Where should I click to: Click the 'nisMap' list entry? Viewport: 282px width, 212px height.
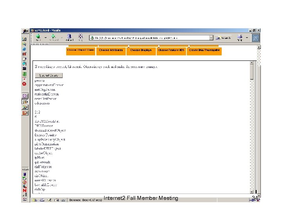[40, 189]
